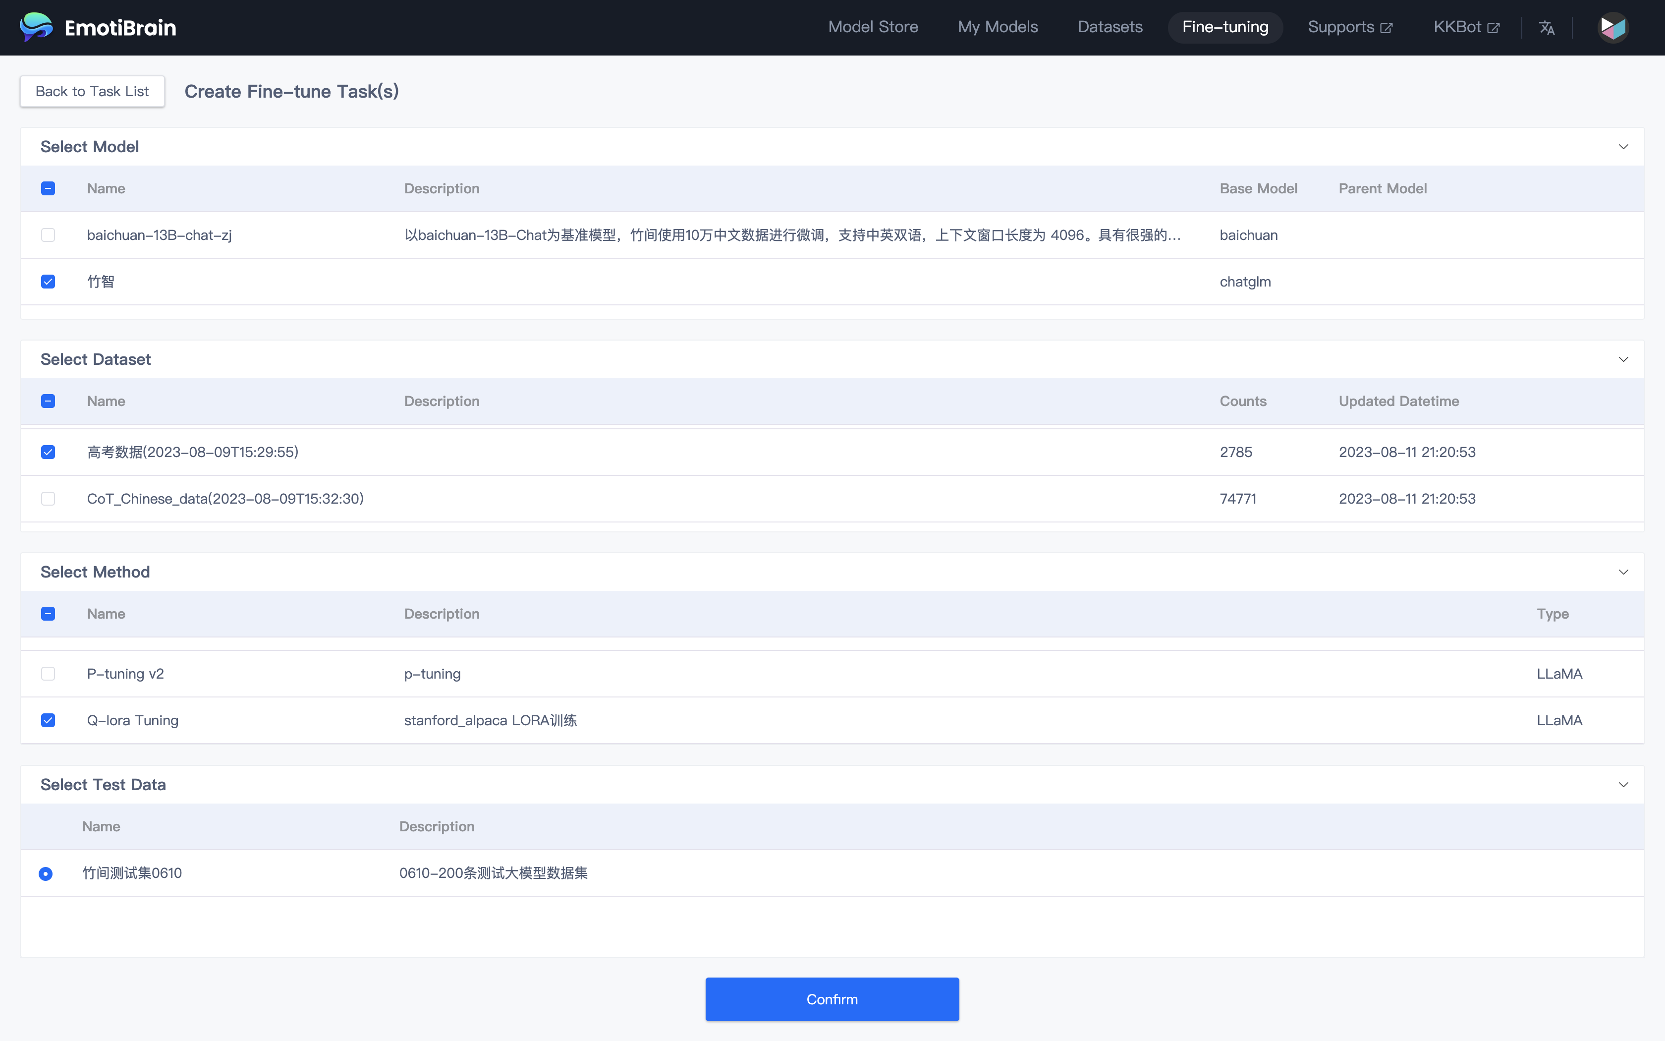Image resolution: width=1665 pixels, height=1041 pixels.
Task: Open the language translation icon
Action: [x=1547, y=28]
